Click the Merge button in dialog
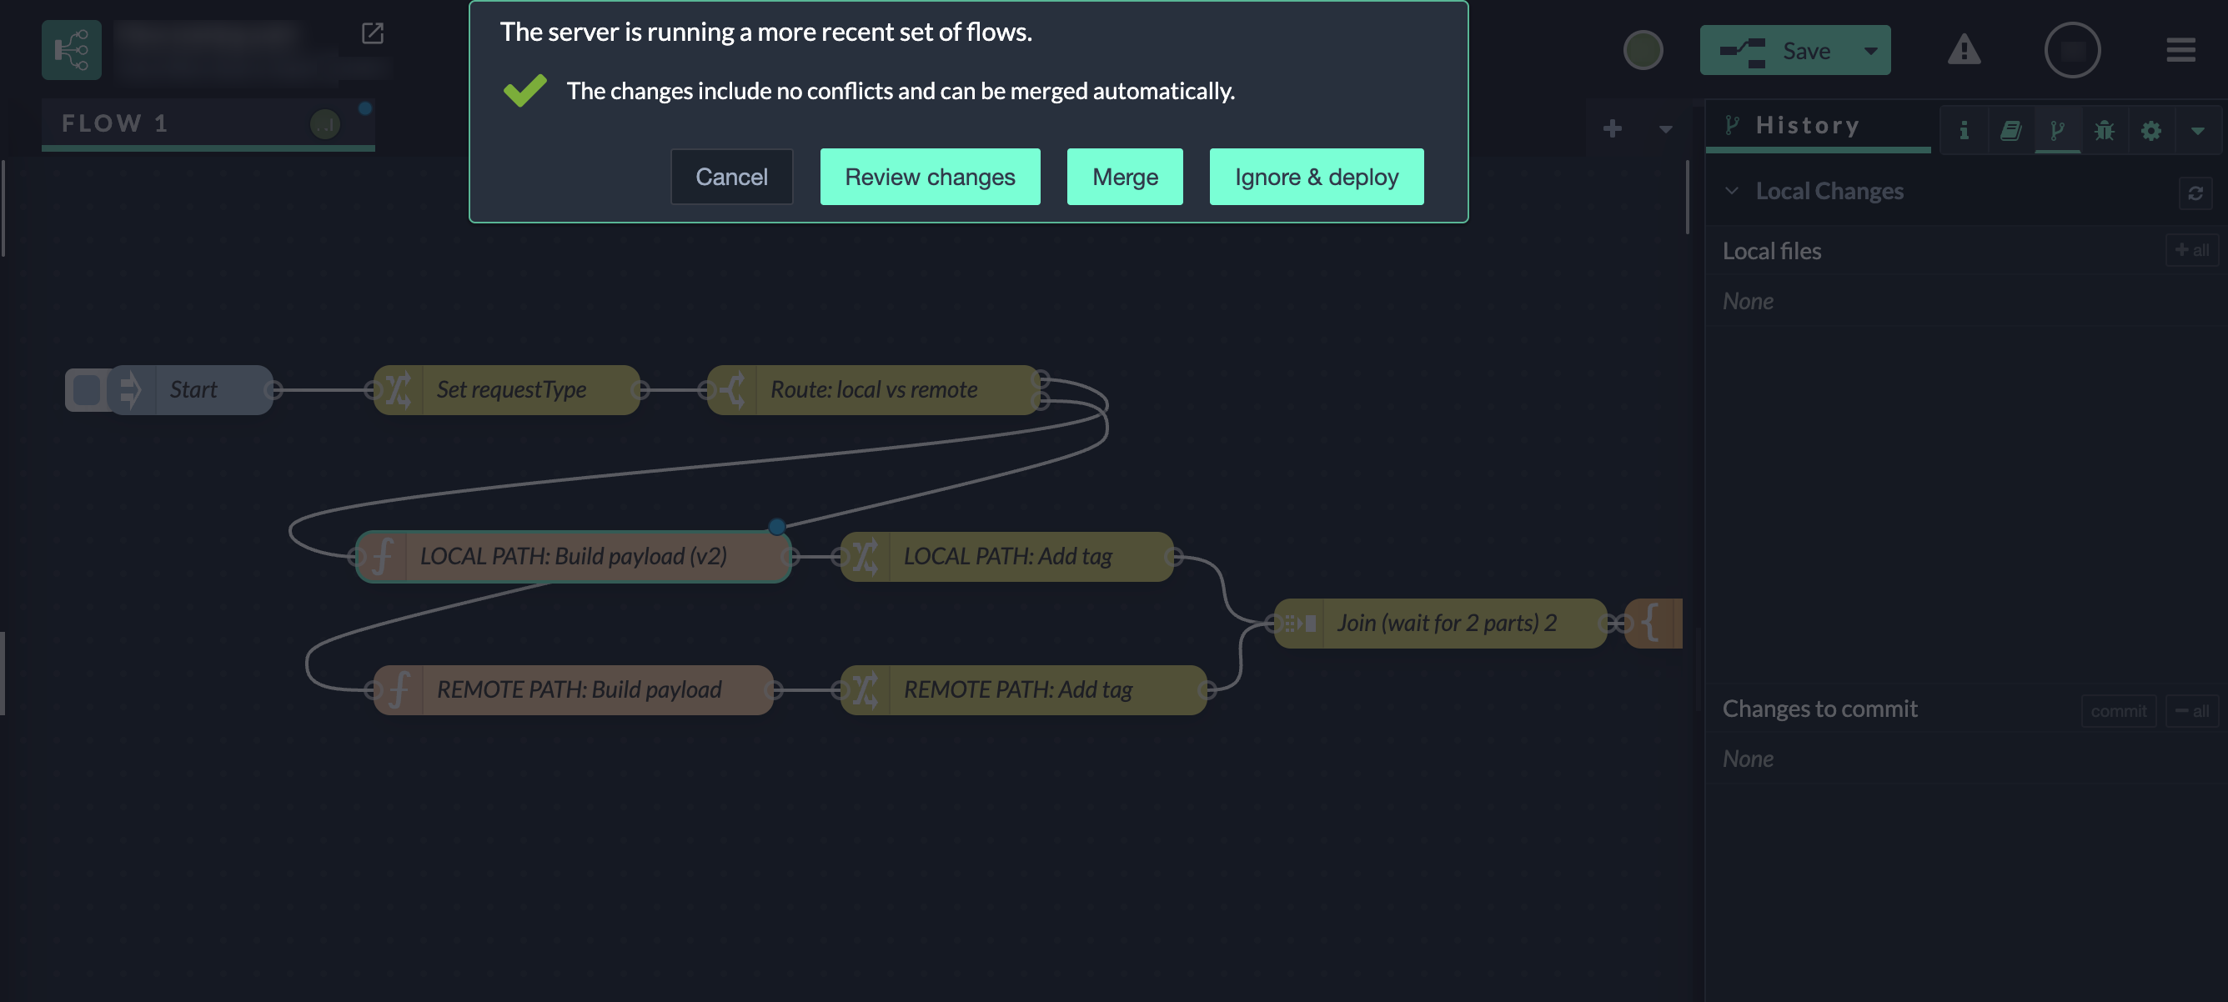This screenshot has height=1002, width=2228. point(1124,177)
